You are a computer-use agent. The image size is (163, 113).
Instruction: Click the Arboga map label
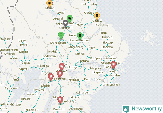[73, 67]
